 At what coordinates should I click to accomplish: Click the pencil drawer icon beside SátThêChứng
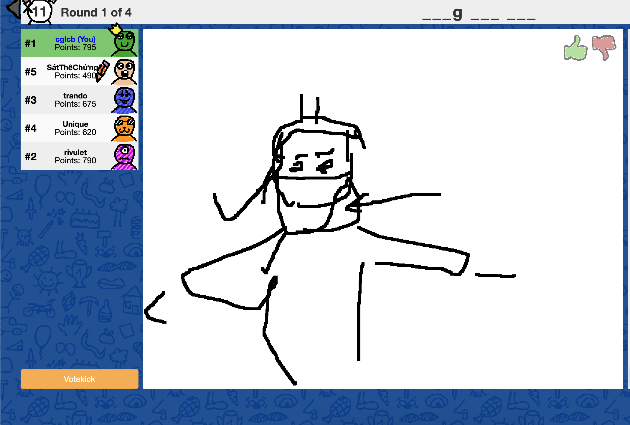pyautogui.click(x=102, y=70)
